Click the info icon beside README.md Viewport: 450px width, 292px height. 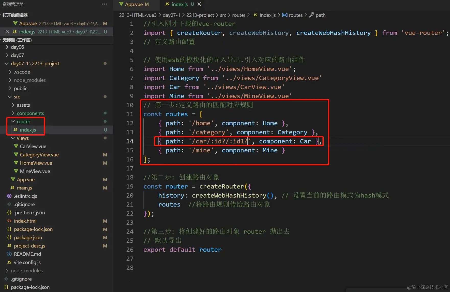[9, 254]
